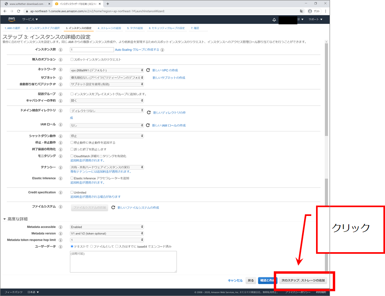Go to the 4. ストレージの追加 tab

click(109, 28)
